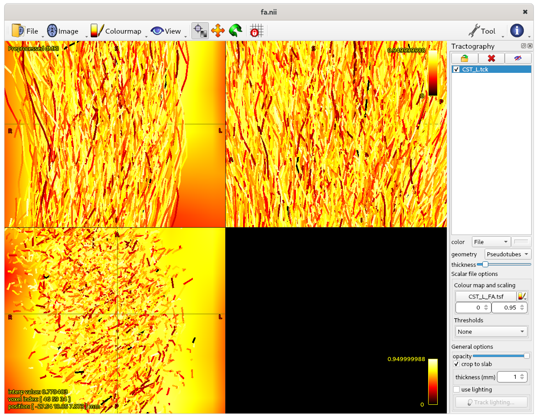Image resolution: width=538 pixels, height=418 pixels.
Task: Click the snap-to-crosshair toolbar icon
Action: 200,31
